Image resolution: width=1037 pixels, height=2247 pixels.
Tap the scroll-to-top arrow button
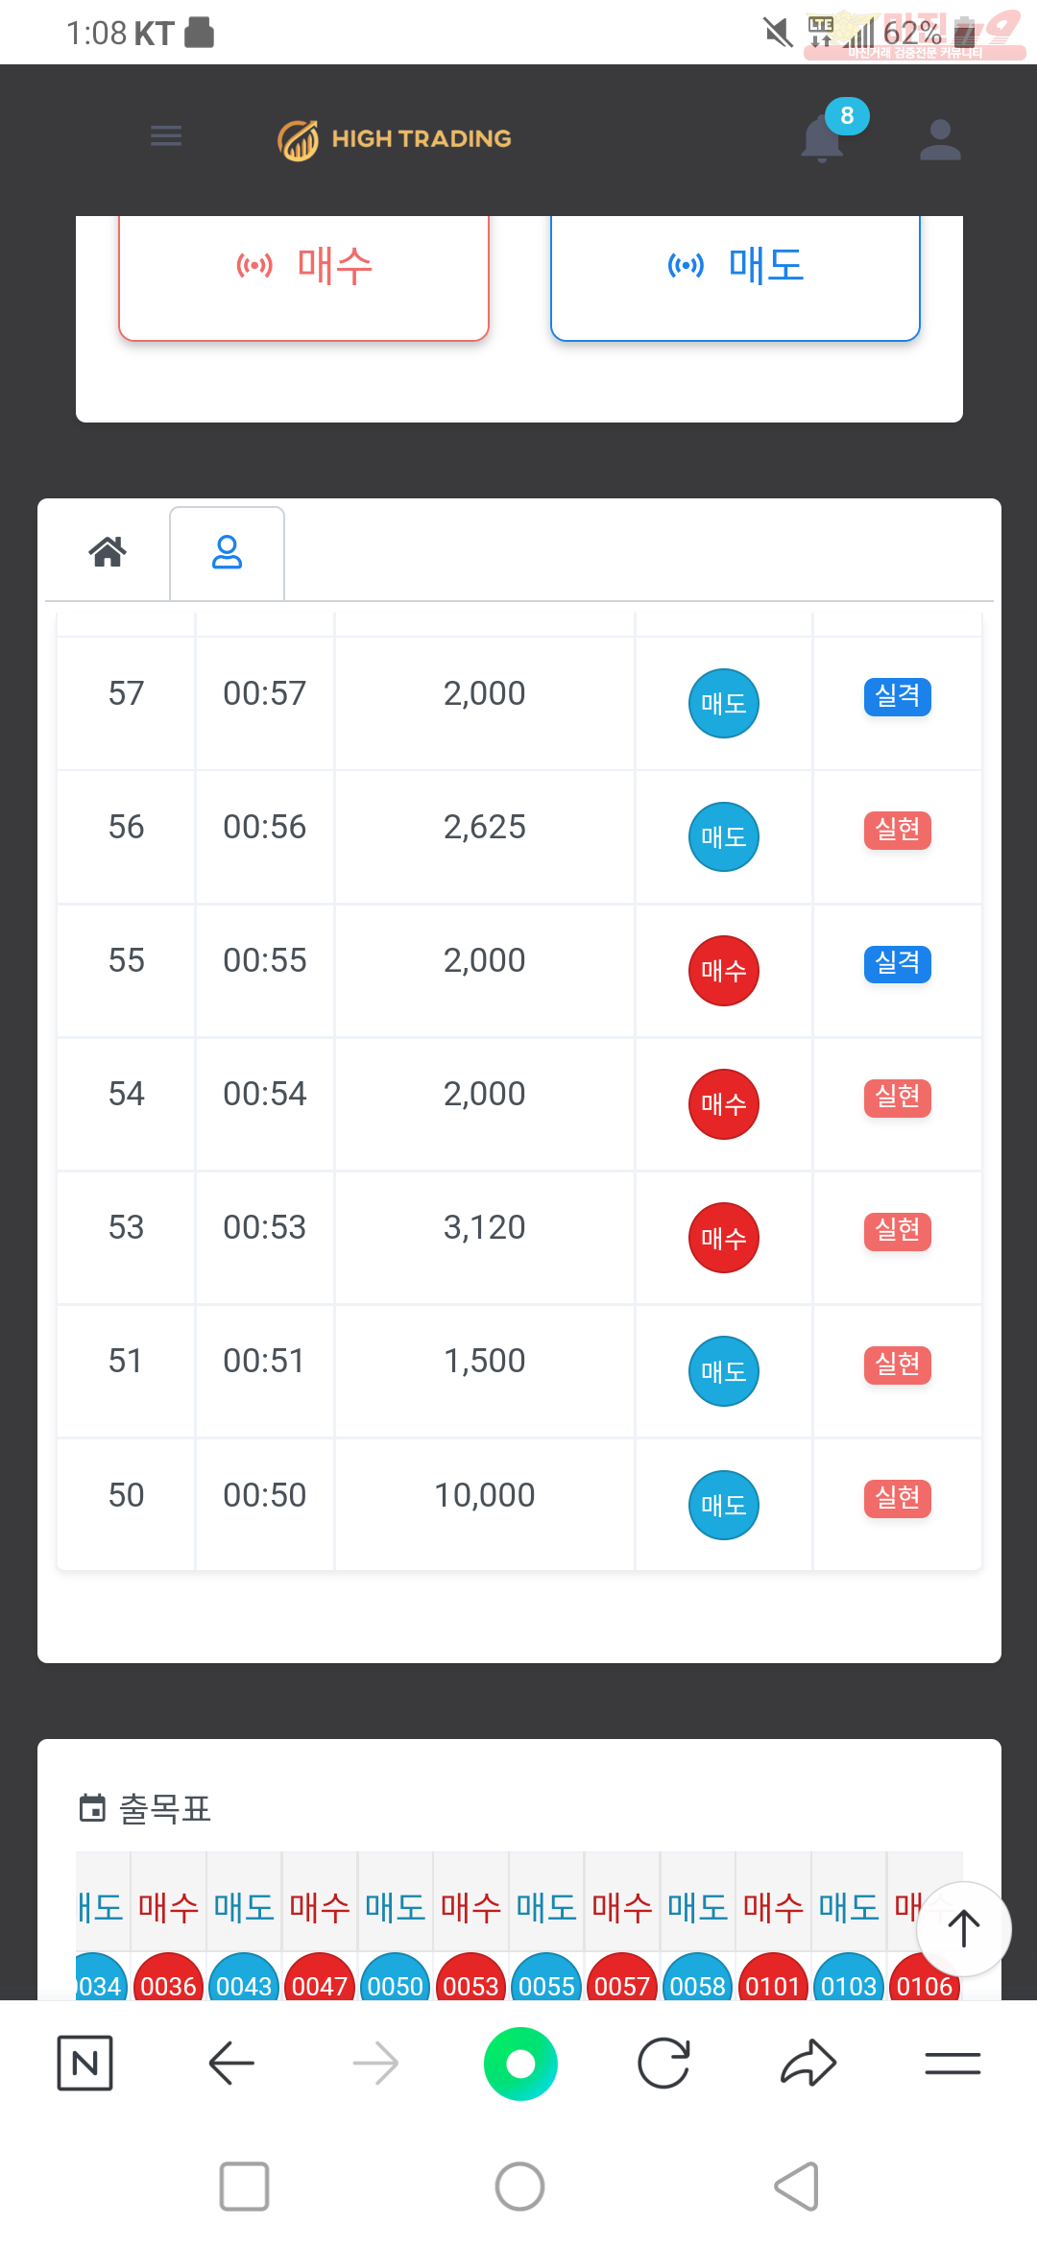point(963,1928)
